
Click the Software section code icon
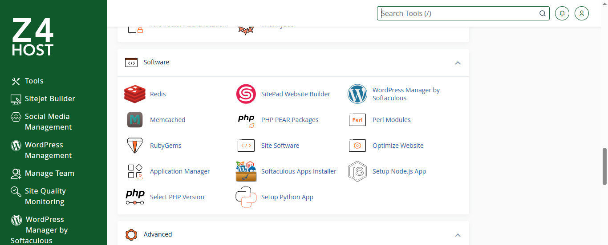131,63
